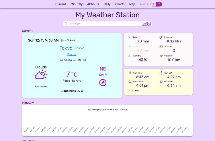Click the CTL key badge
The image size is (215, 141).
[x=144, y=24]
